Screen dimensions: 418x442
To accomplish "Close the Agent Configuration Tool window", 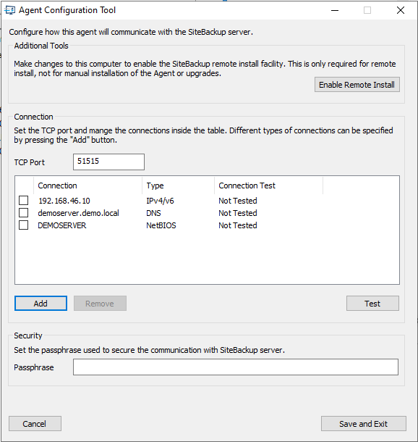I will click(x=401, y=10).
